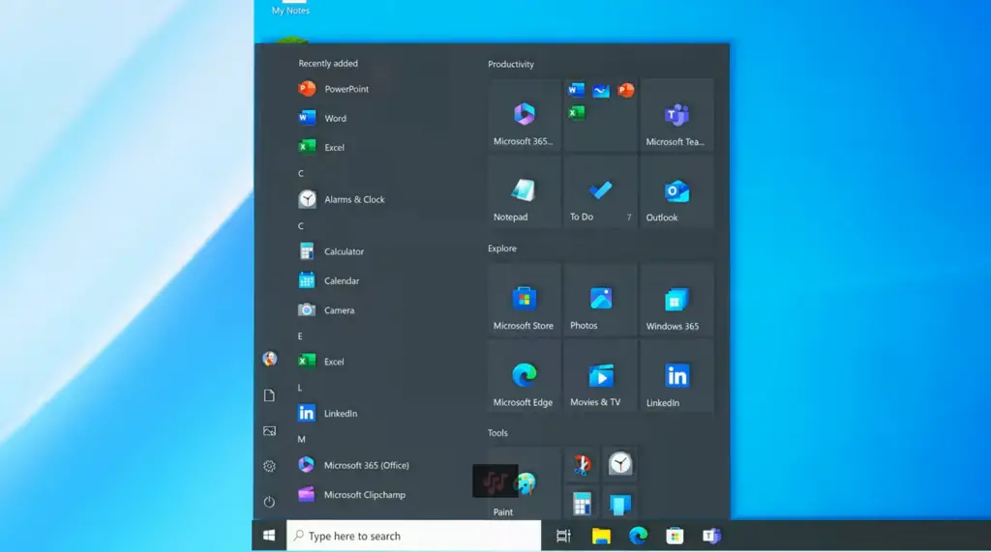Open the user account avatar

(x=269, y=359)
